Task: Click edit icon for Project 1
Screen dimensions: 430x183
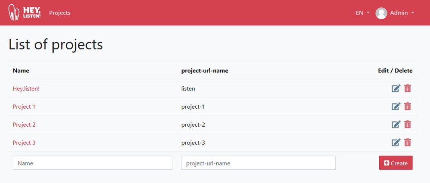Action: [x=396, y=107]
